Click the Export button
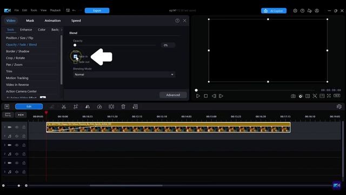 97,10
